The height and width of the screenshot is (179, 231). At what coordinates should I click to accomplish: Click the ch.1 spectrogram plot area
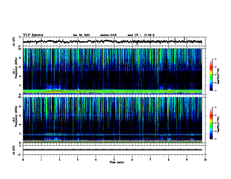click(x=112, y=71)
